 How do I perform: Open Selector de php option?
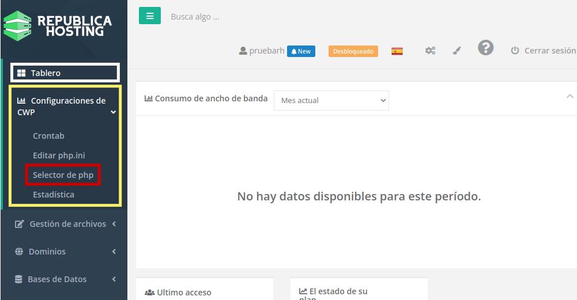pos(63,175)
